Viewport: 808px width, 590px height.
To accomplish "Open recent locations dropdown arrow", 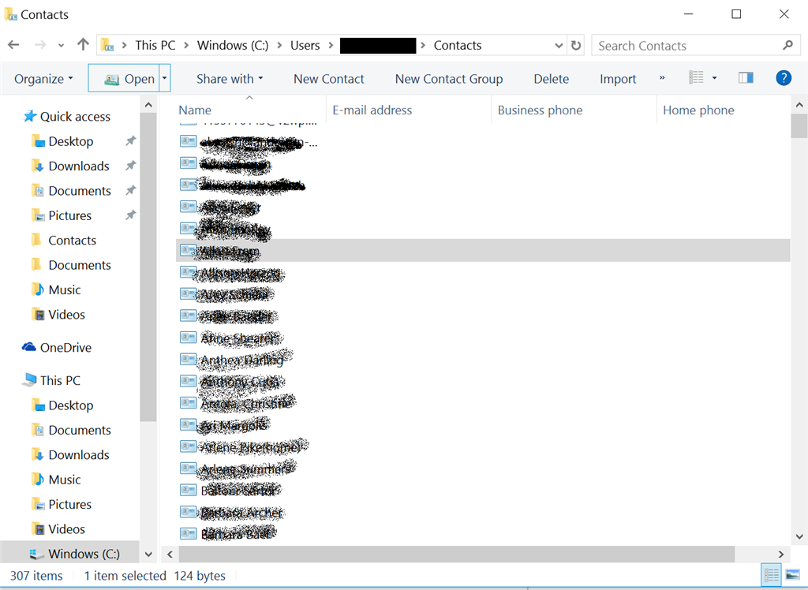I will pyautogui.click(x=61, y=46).
